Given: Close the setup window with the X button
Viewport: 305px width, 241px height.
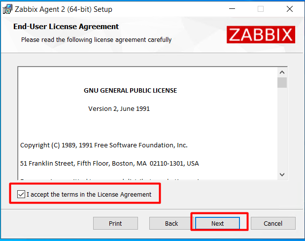Looking at the screenshot, I should click(289, 9).
